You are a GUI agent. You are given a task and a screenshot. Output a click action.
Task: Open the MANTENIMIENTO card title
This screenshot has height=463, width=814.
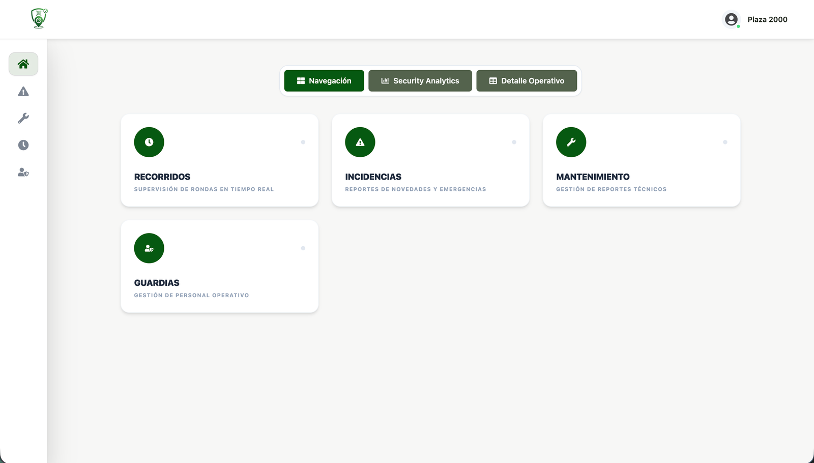pos(593,177)
